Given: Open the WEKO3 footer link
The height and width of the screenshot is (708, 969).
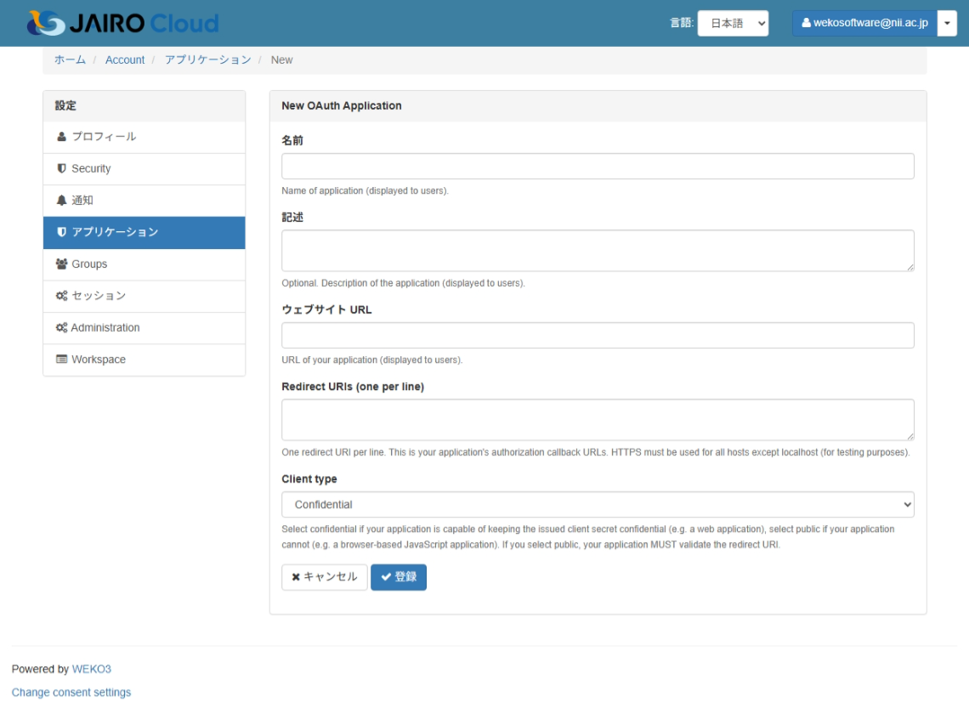Looking at the screenshot, I should click(x=91, y=669).
